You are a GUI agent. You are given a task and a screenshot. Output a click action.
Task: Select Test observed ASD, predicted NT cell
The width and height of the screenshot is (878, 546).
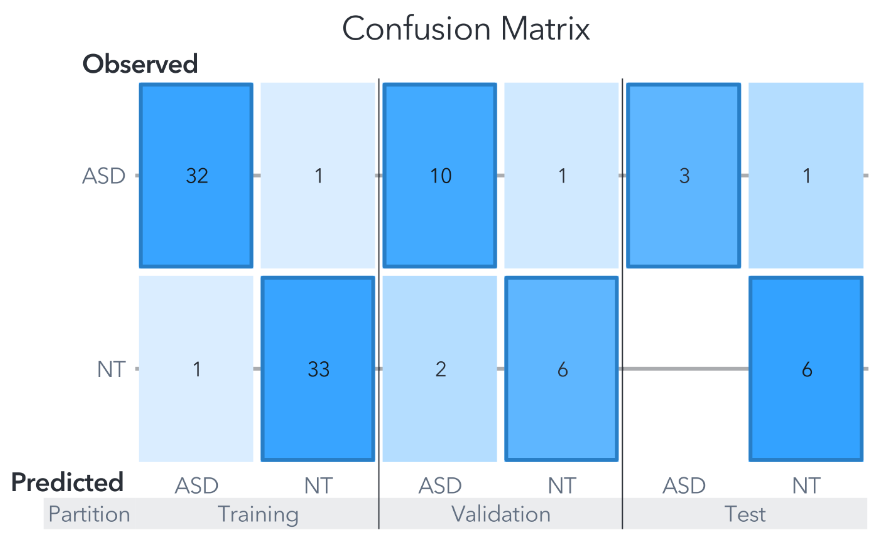(x=806, y=176)
